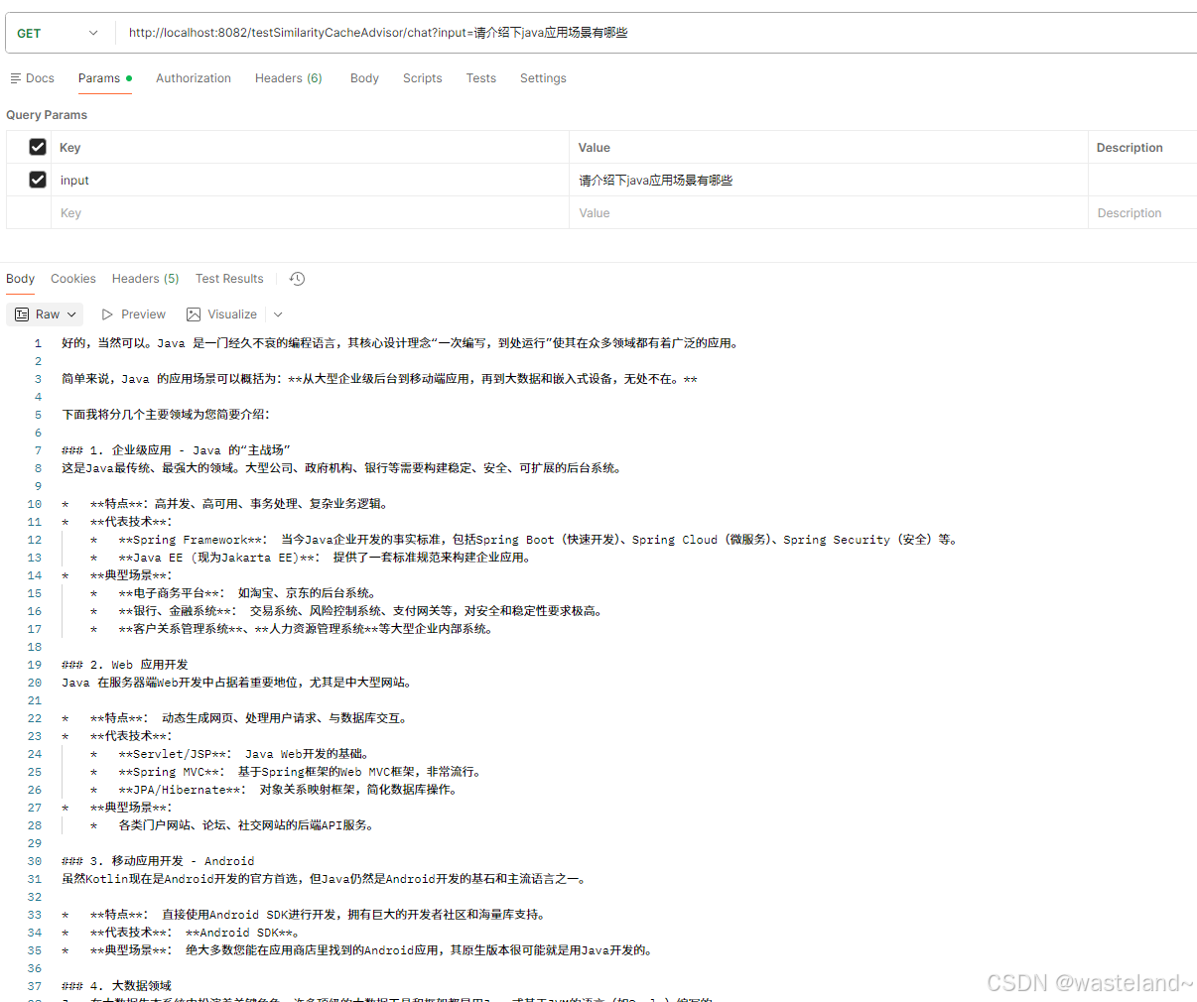Click response line 37 '### 4. 大数据领域'
Screen dimensions: 1197x1002
click(117, 986)
